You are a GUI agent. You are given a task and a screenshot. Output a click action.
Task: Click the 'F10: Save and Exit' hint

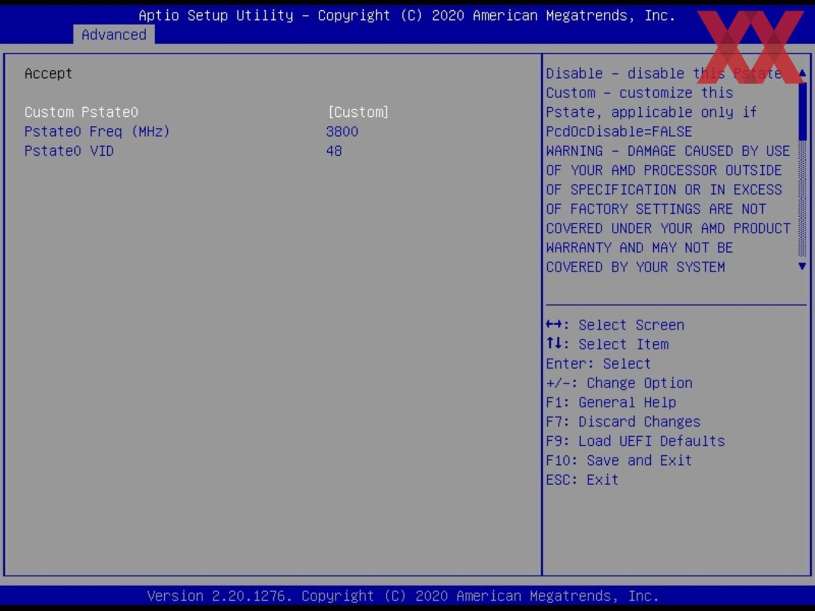pos(619,461)
